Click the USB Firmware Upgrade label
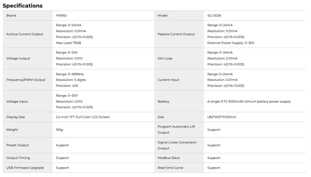This screenshot has width=311, height=177. [25, 168]
